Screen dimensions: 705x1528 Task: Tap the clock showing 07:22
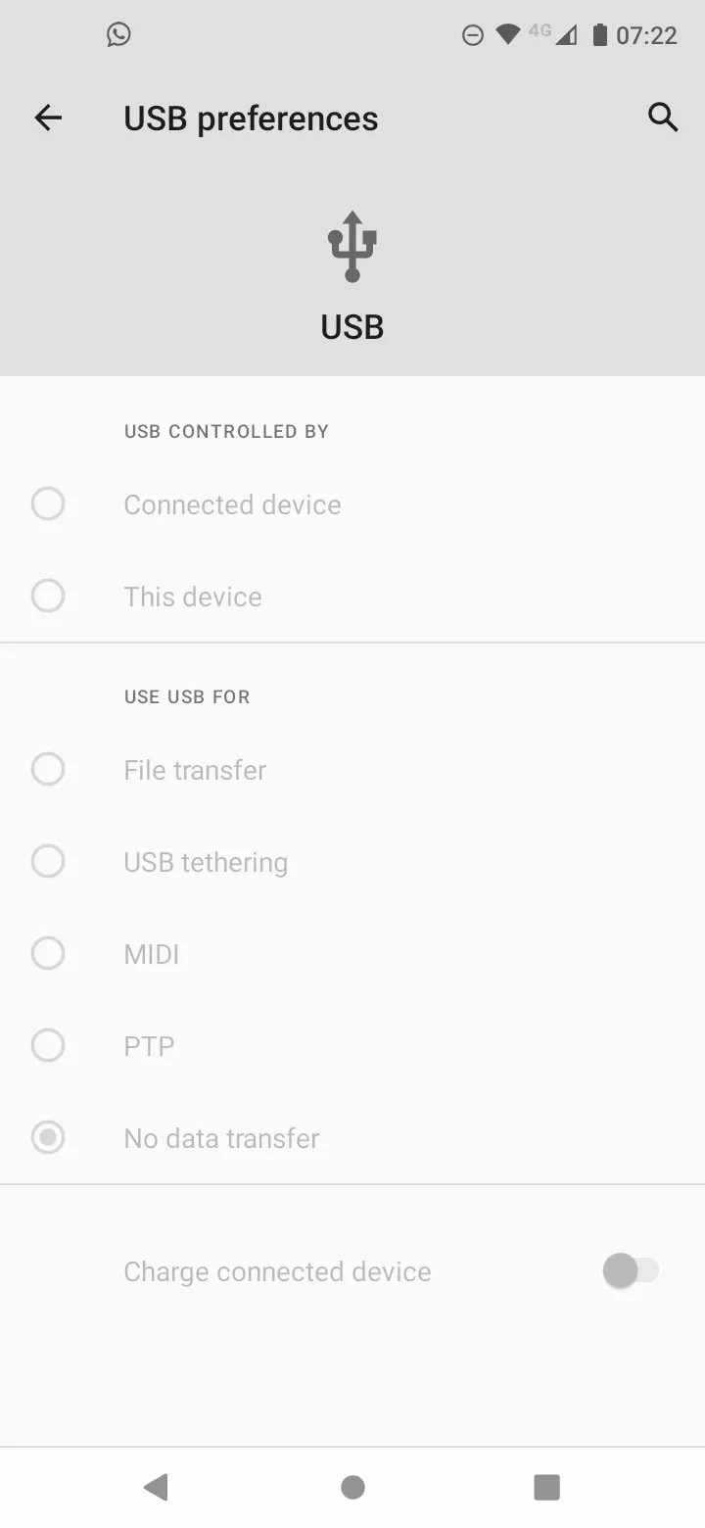click(x=646, y=34)
